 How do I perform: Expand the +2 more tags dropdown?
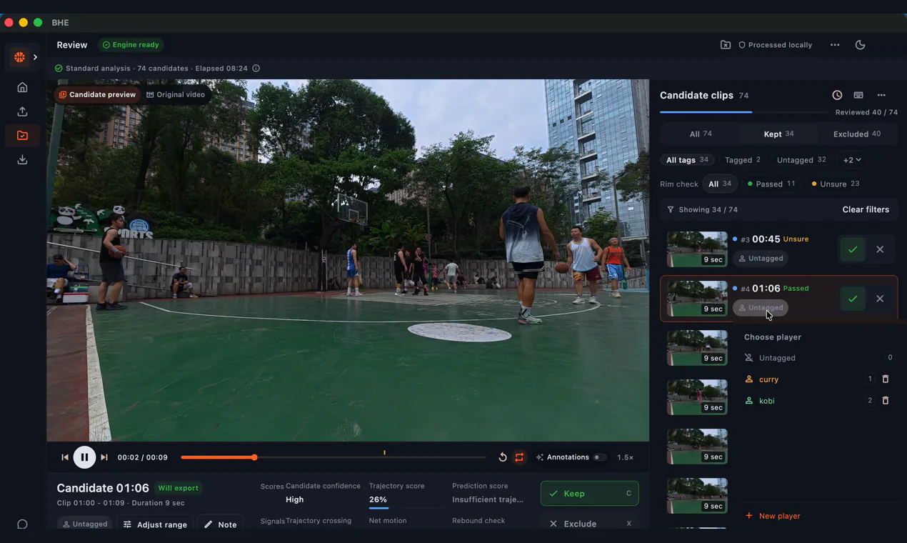click(852, 160)
